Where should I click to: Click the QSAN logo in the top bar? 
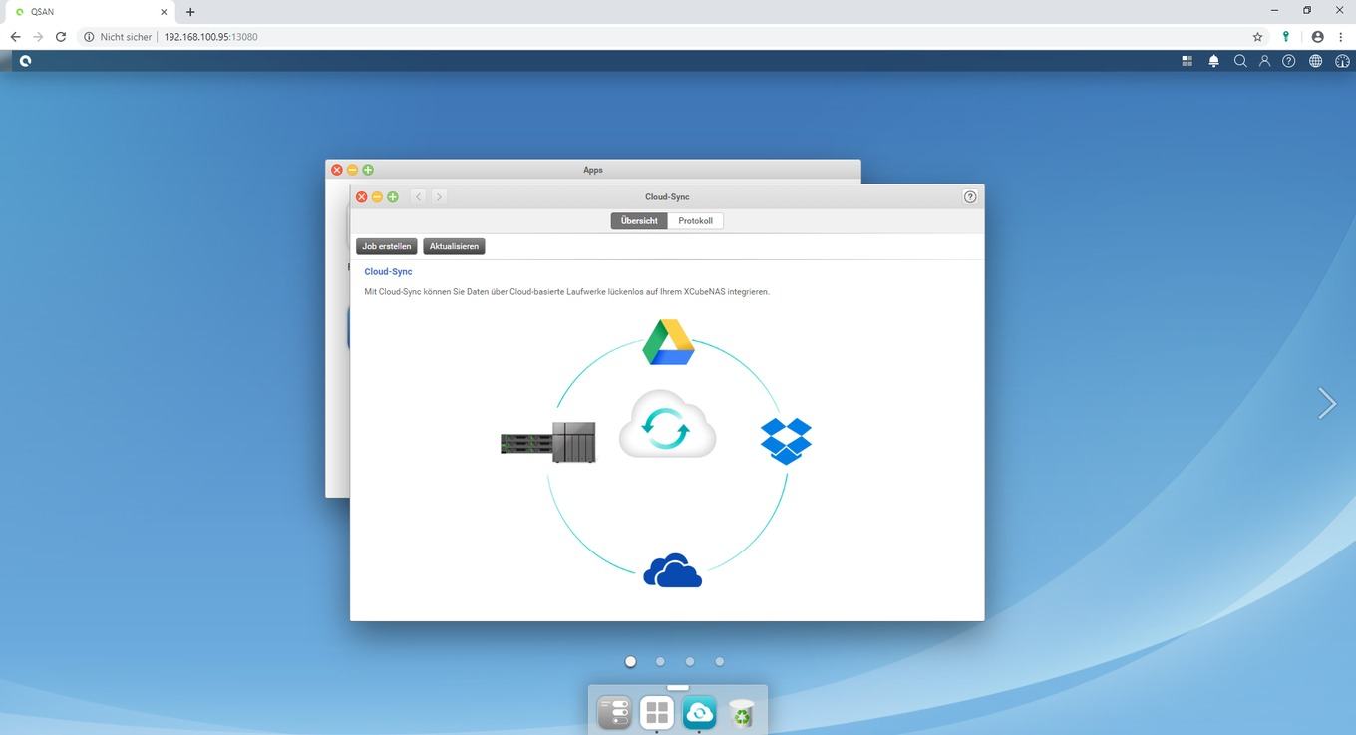click(25, 61)
